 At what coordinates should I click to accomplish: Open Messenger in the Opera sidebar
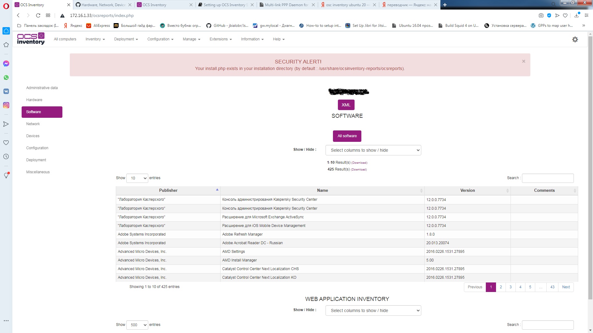pyautogui.click(x=6, y=64)
